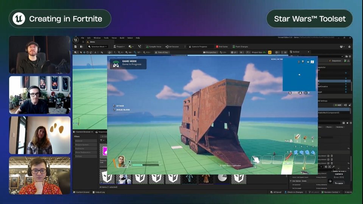
Task: Open the Edit menu
Action: (89, 38)
